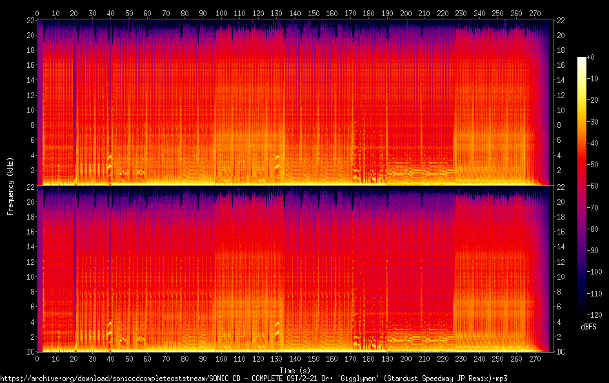The width and height of the screenshot is (609, 383).
Task: Click the 10 kHz tick on the lower-right frequency axis
Action: (561, 276)
